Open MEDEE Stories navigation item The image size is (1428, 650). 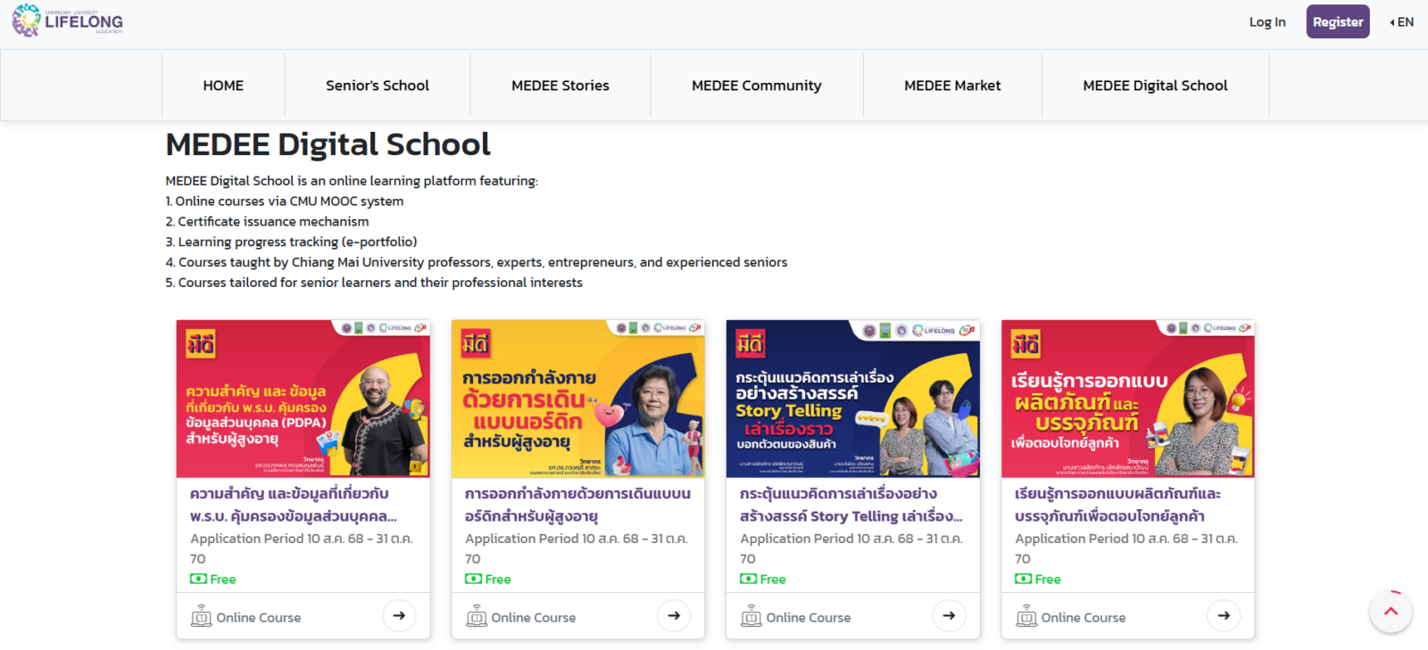[560, 86]
